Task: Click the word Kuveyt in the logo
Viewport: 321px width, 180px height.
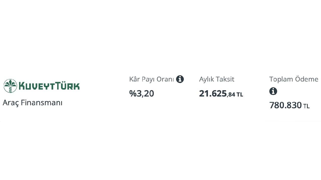Action: 37,86
